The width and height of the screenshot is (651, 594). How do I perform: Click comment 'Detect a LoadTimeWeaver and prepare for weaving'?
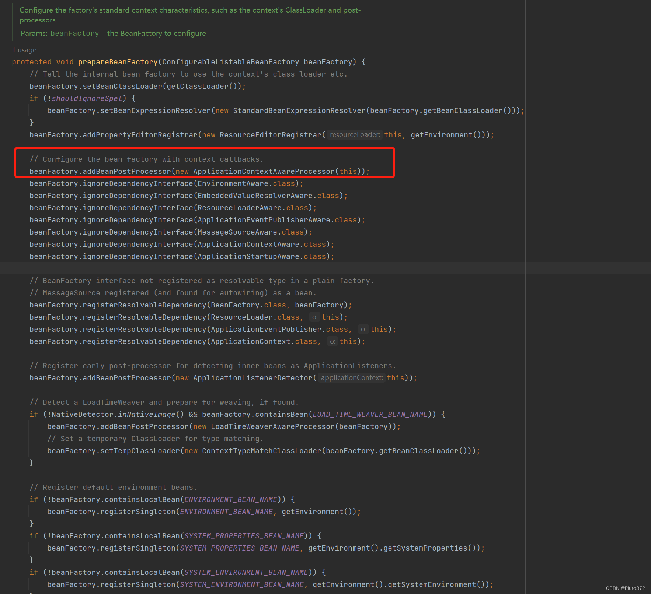point(164,402)
